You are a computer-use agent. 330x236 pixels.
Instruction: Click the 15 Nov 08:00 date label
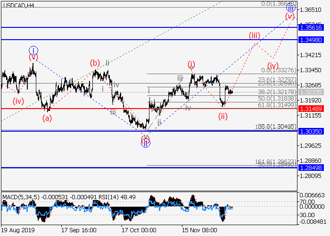click(199, 231)
